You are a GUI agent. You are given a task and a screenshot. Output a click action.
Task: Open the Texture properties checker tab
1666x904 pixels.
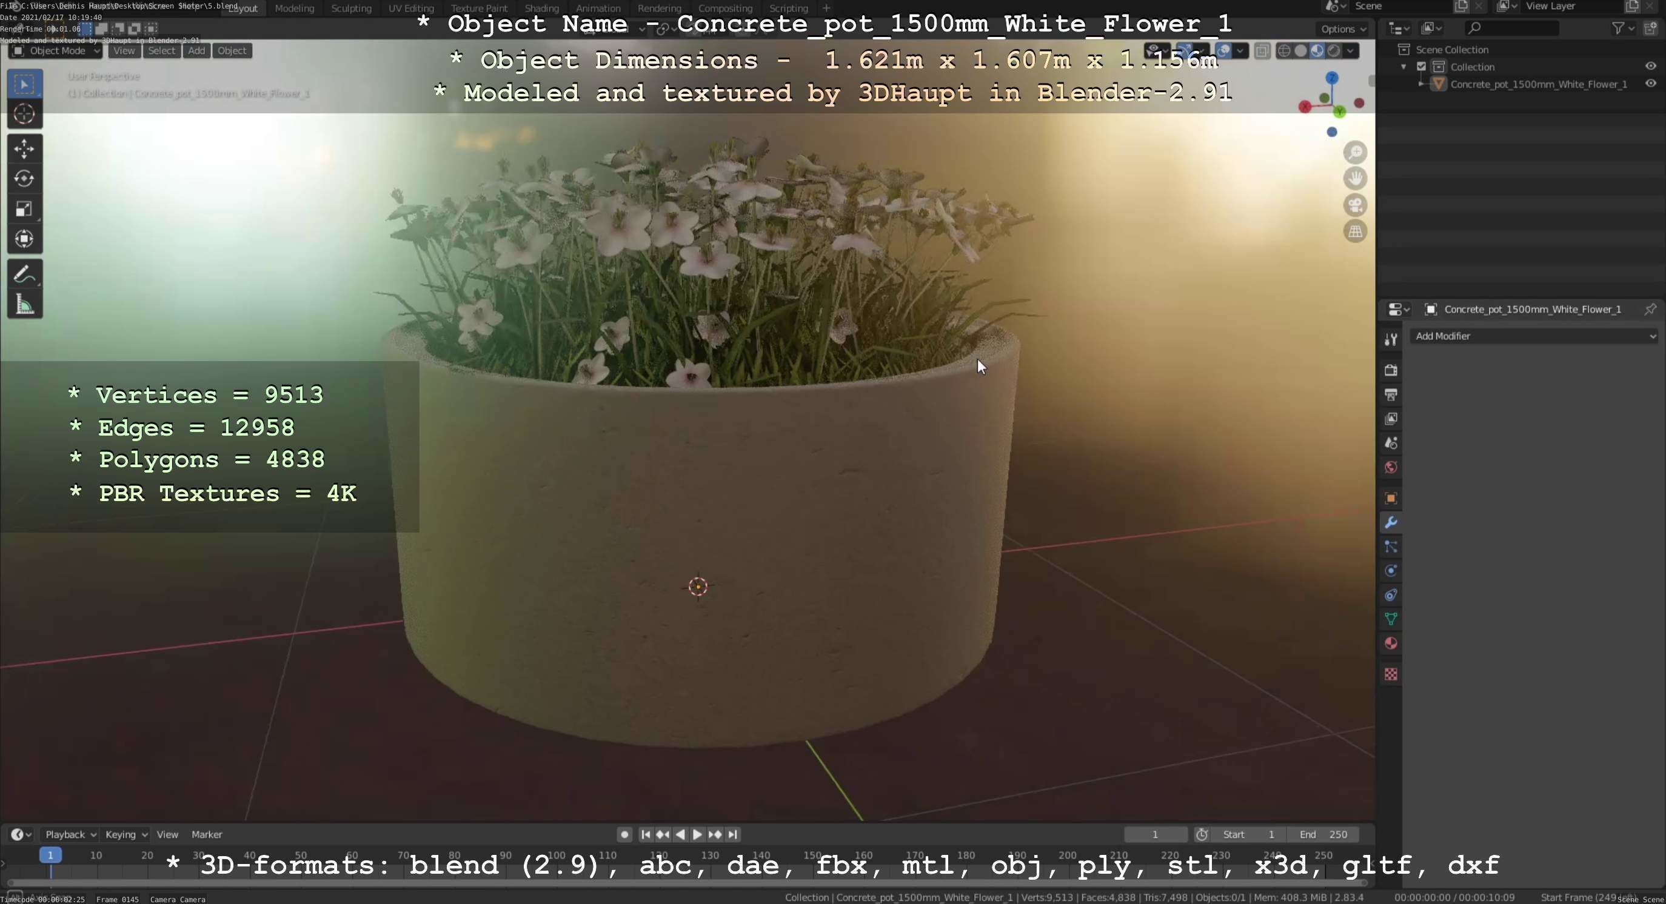point(1391,674)
